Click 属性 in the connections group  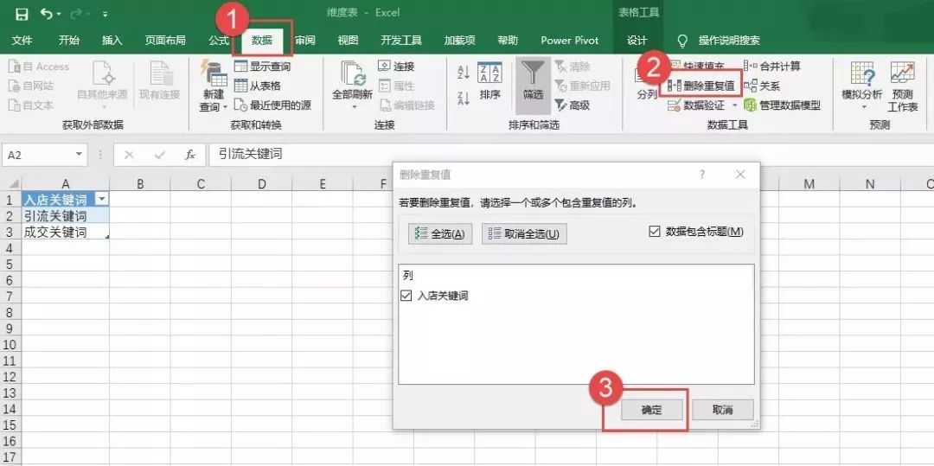(397, 86)
